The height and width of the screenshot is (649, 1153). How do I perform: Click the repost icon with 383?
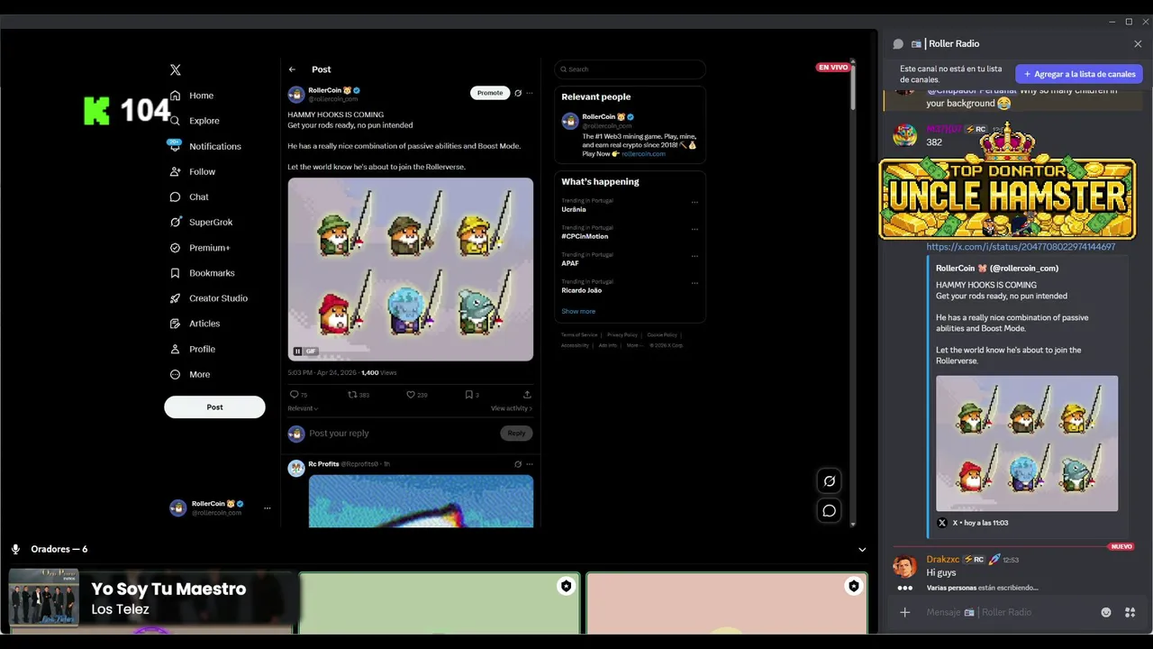[353, 395]
